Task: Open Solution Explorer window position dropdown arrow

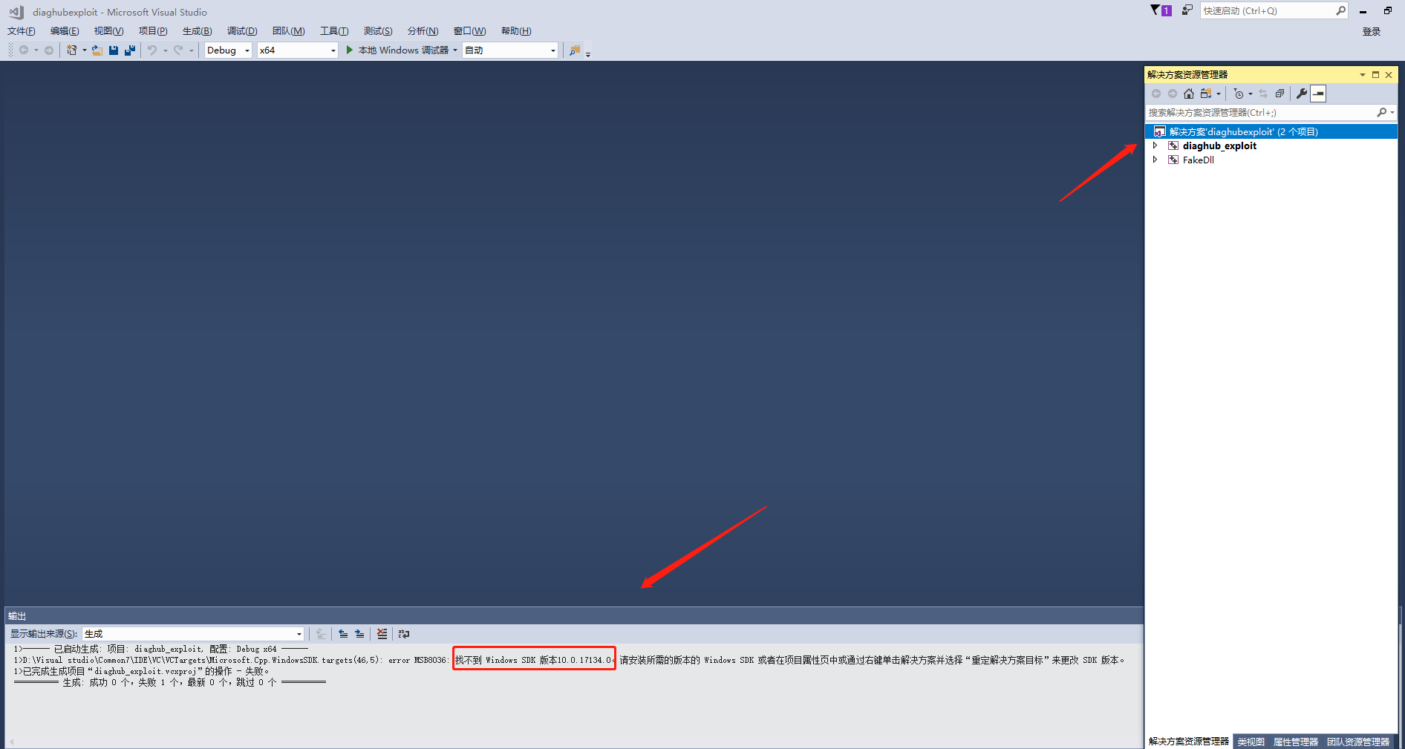Action: pyautogui.click(x=1363, y=74)
